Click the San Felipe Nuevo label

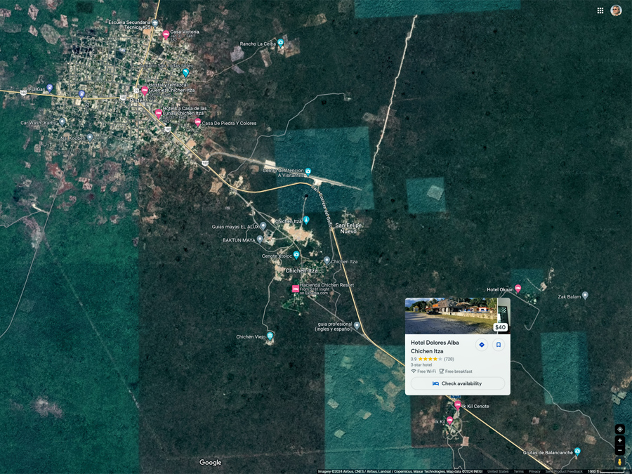[x=348, y=228]
